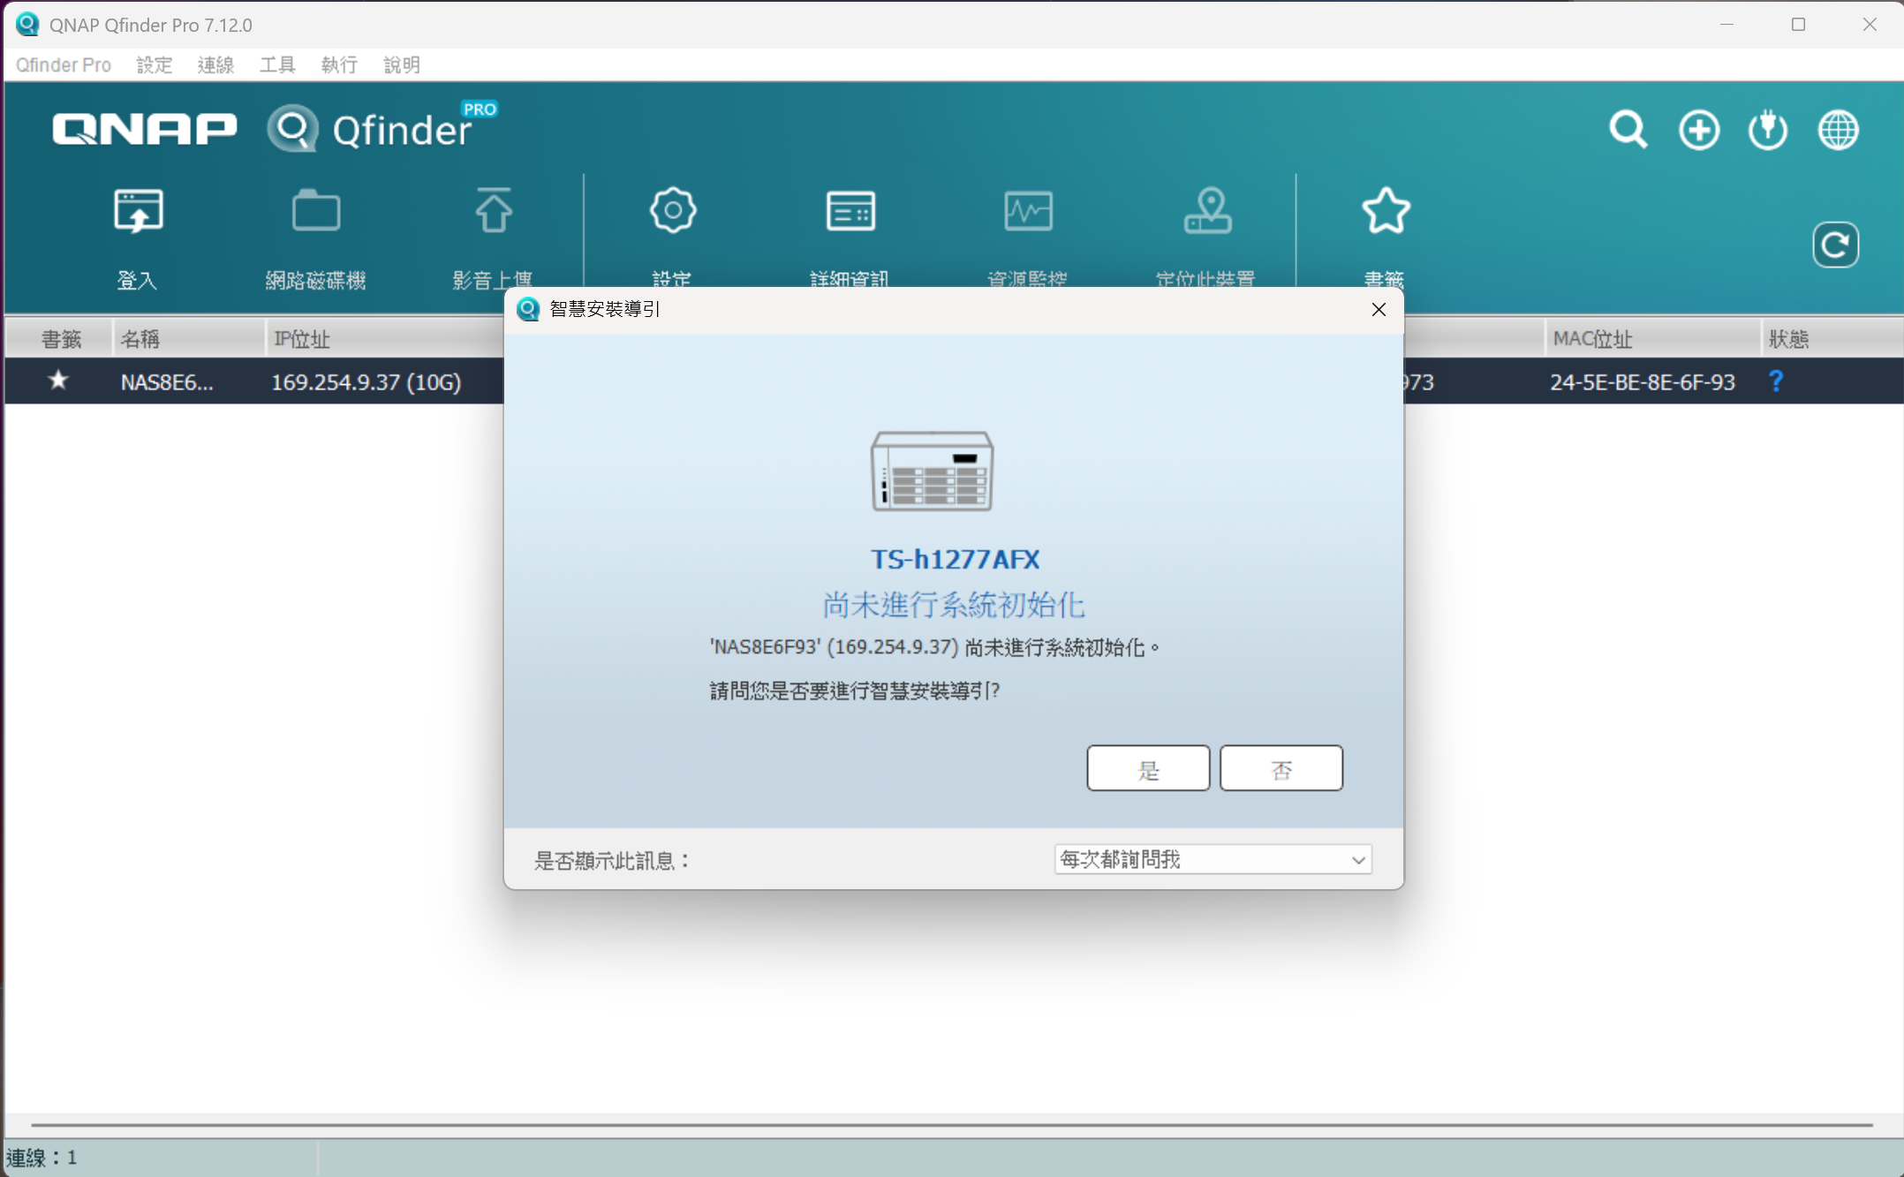The width and height of the screenshot is (1904, 1177).
Task: Toggle the bookmark star on the NAS8E6 row
Action: click(58, 381)
